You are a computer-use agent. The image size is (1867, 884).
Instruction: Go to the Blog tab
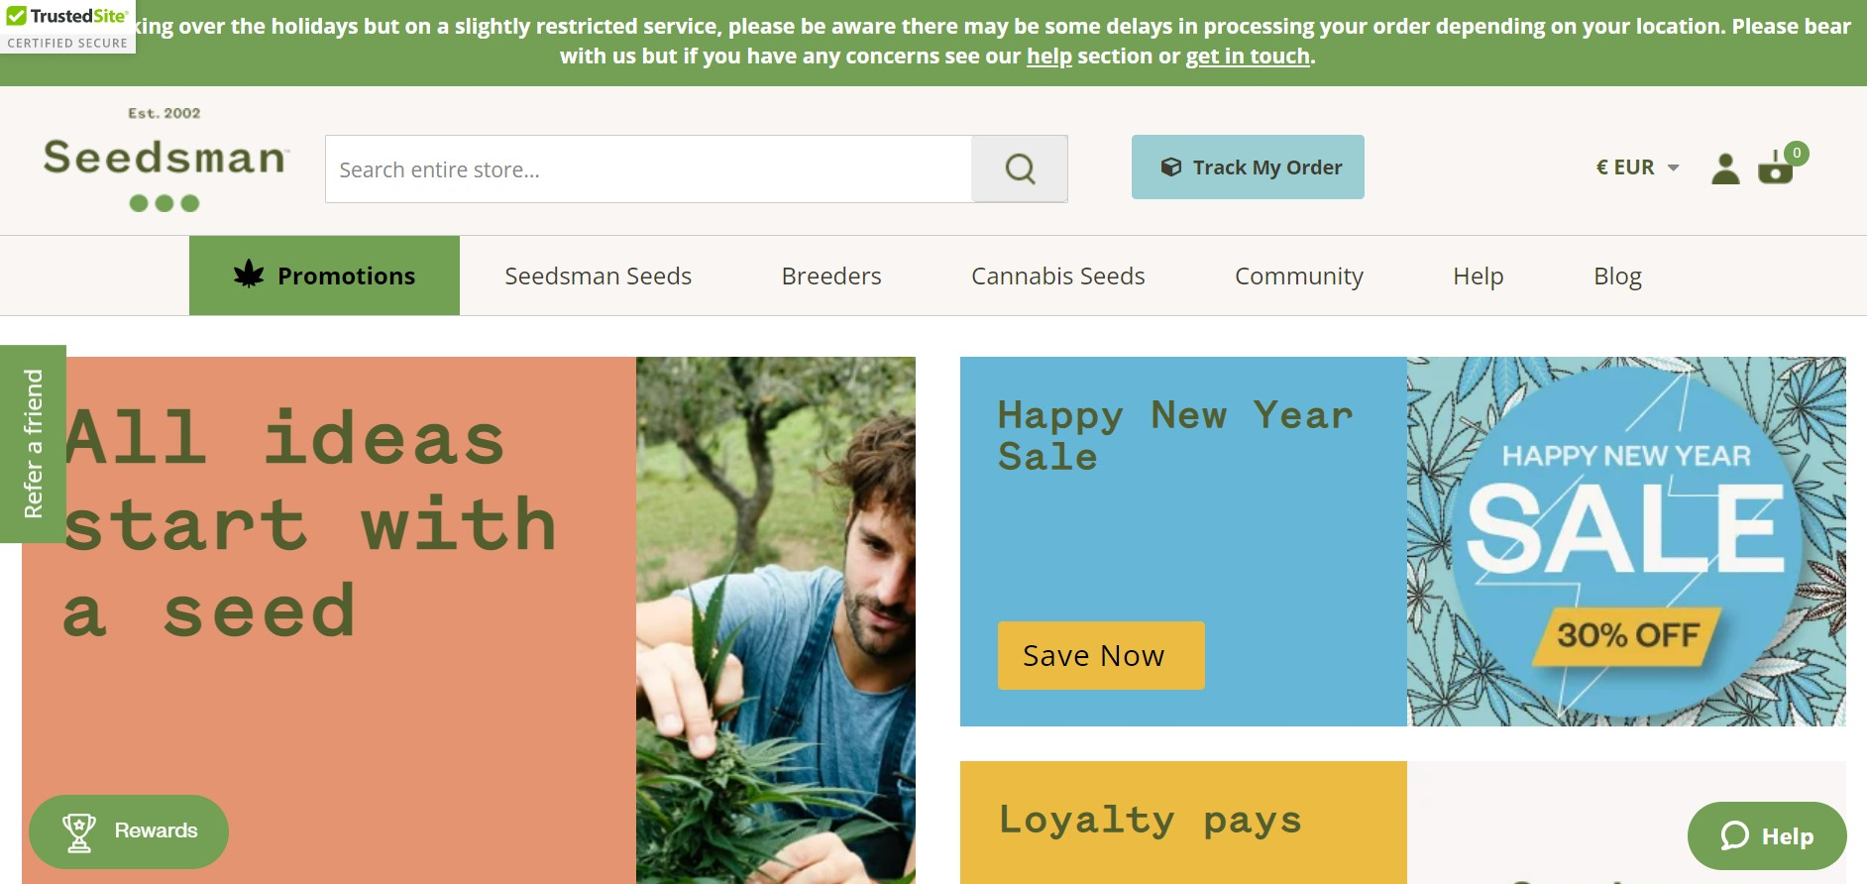[x=1617, y=276]
